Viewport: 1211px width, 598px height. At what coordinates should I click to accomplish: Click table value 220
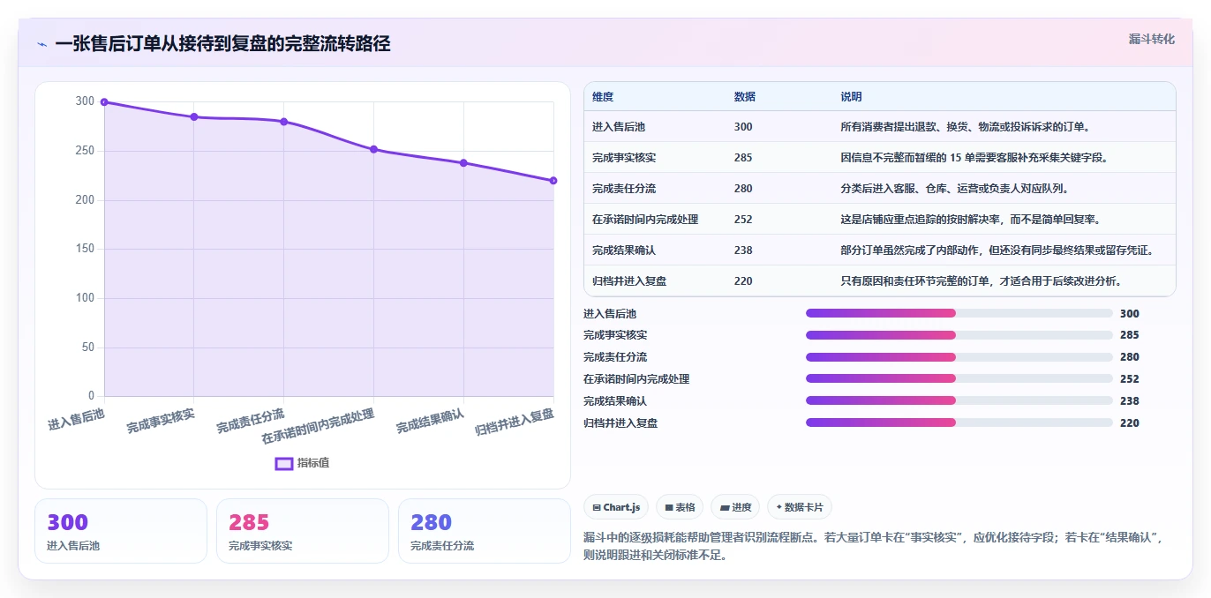tap(743, 281)
